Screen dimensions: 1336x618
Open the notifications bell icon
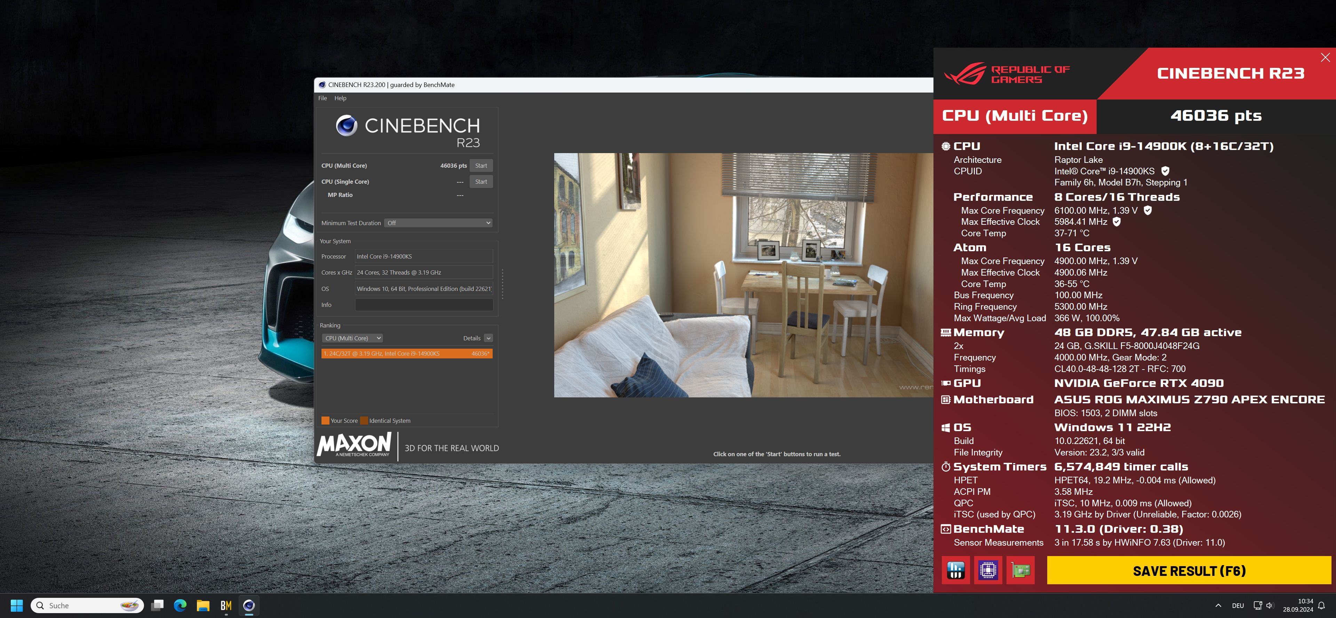[1321, 605]
